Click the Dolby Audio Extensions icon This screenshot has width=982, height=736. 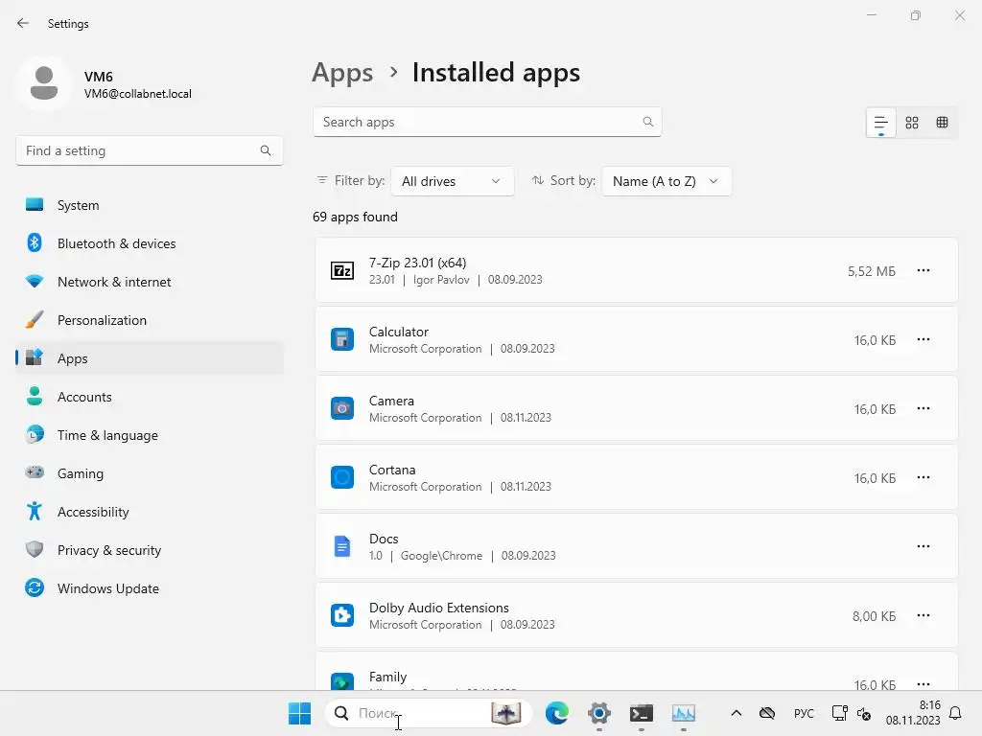click(x=342, y=615)
